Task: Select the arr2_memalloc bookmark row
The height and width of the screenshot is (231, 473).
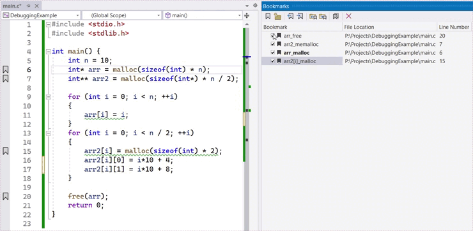Action: tap(367, 44)
